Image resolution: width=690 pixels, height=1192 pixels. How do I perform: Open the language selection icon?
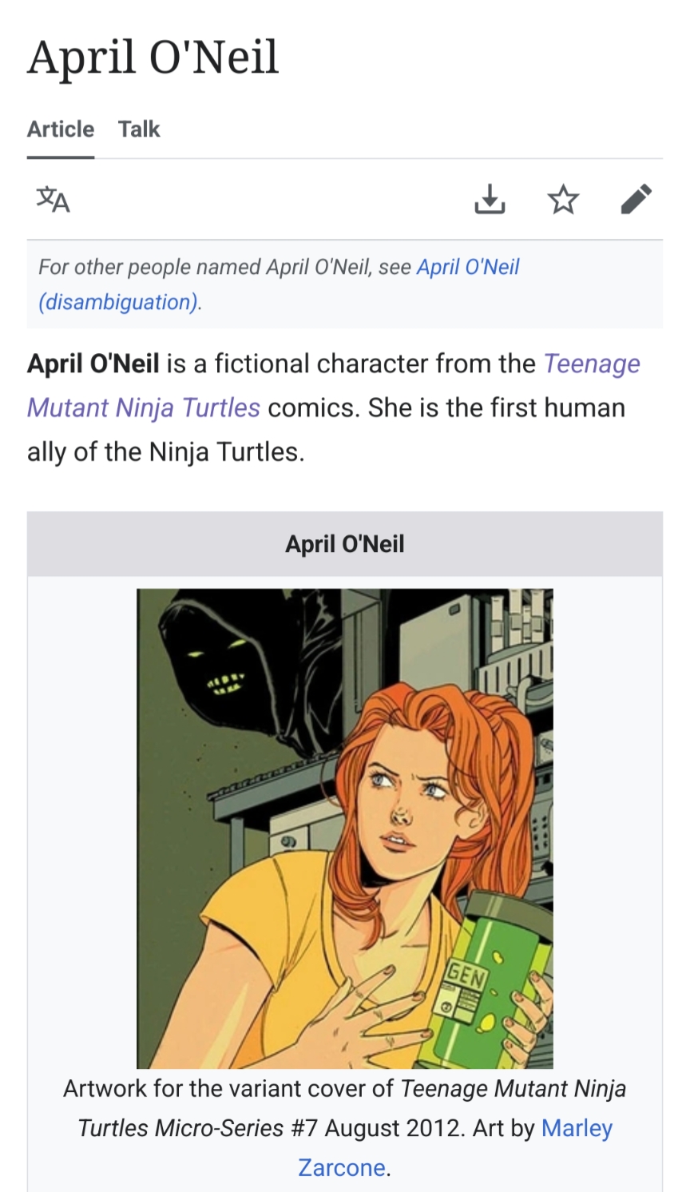53,199
